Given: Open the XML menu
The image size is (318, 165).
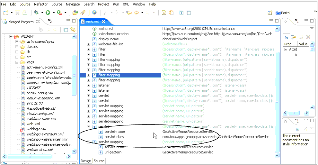Looking at the screenshot, I should [126, 4].
